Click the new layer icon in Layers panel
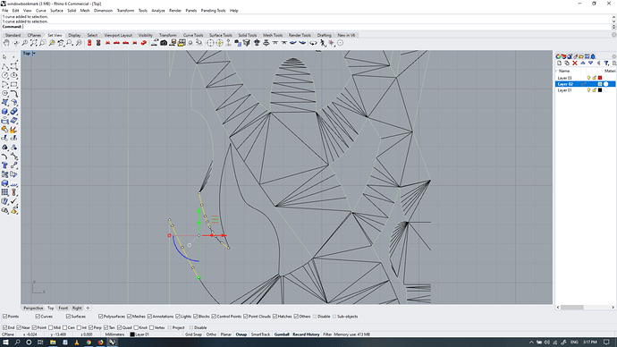 point(559,63)
